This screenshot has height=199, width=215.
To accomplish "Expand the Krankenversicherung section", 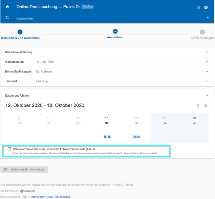I will (x=207, y=52).
